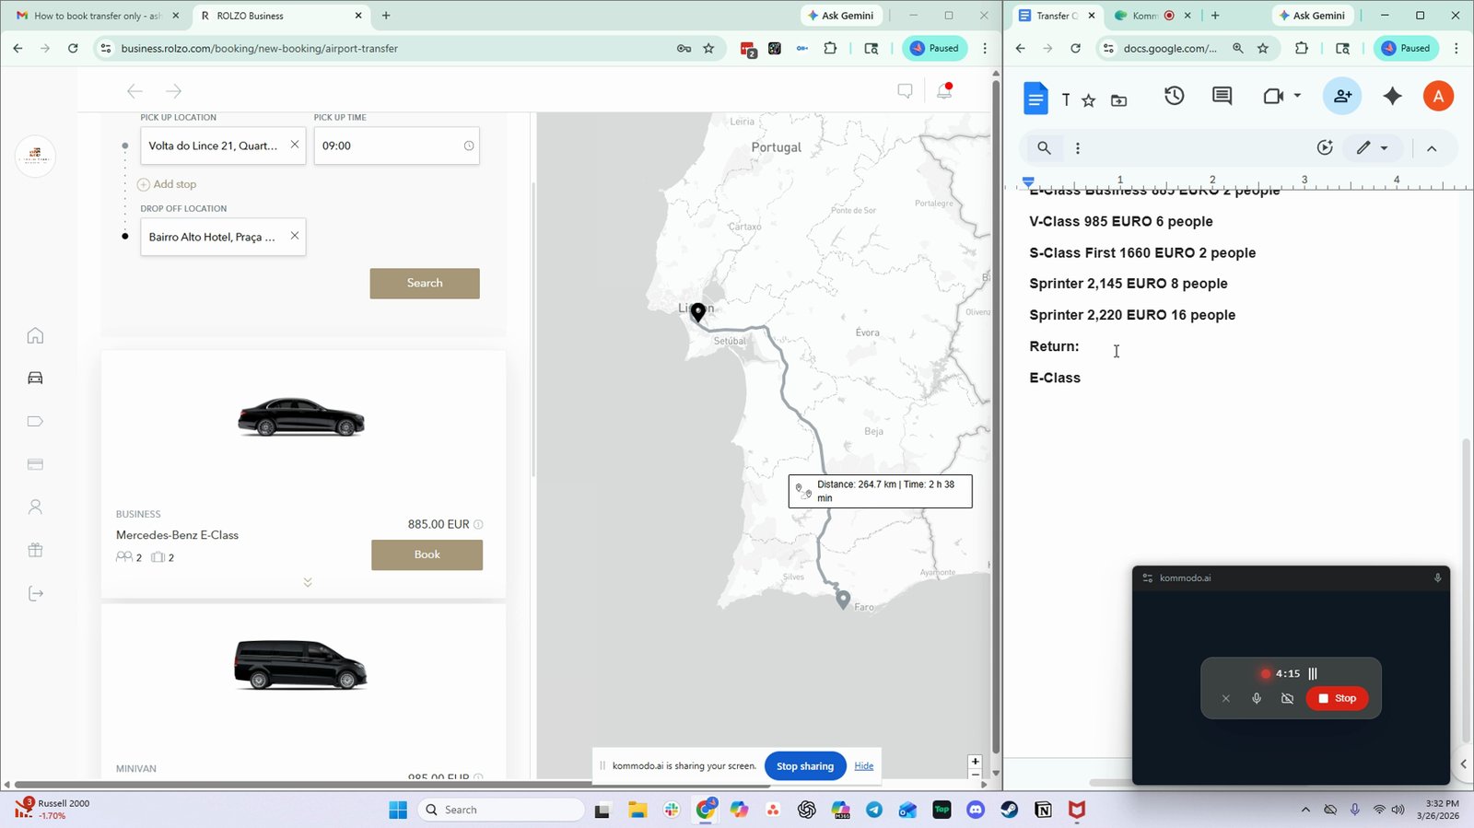The height and width of the screenshot is (828, 1474).
Task: Mute the microphone in Kommodo recorder
Action: pos(1257,698)
